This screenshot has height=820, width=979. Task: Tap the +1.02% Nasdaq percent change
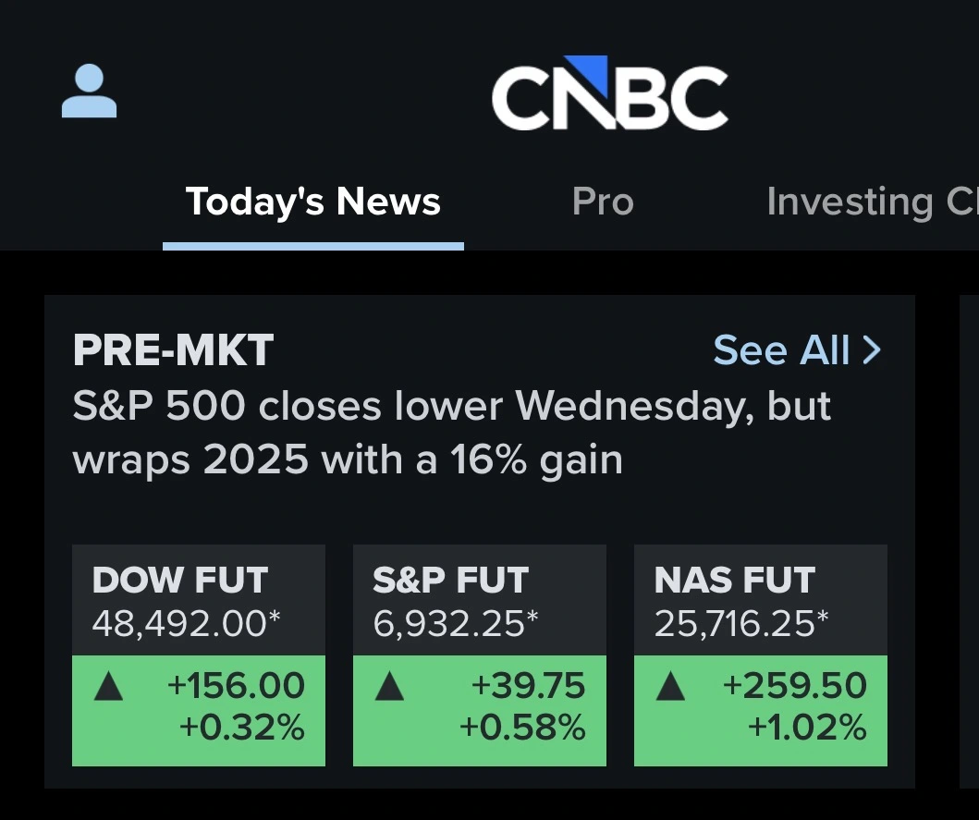(x=807, y=728)
